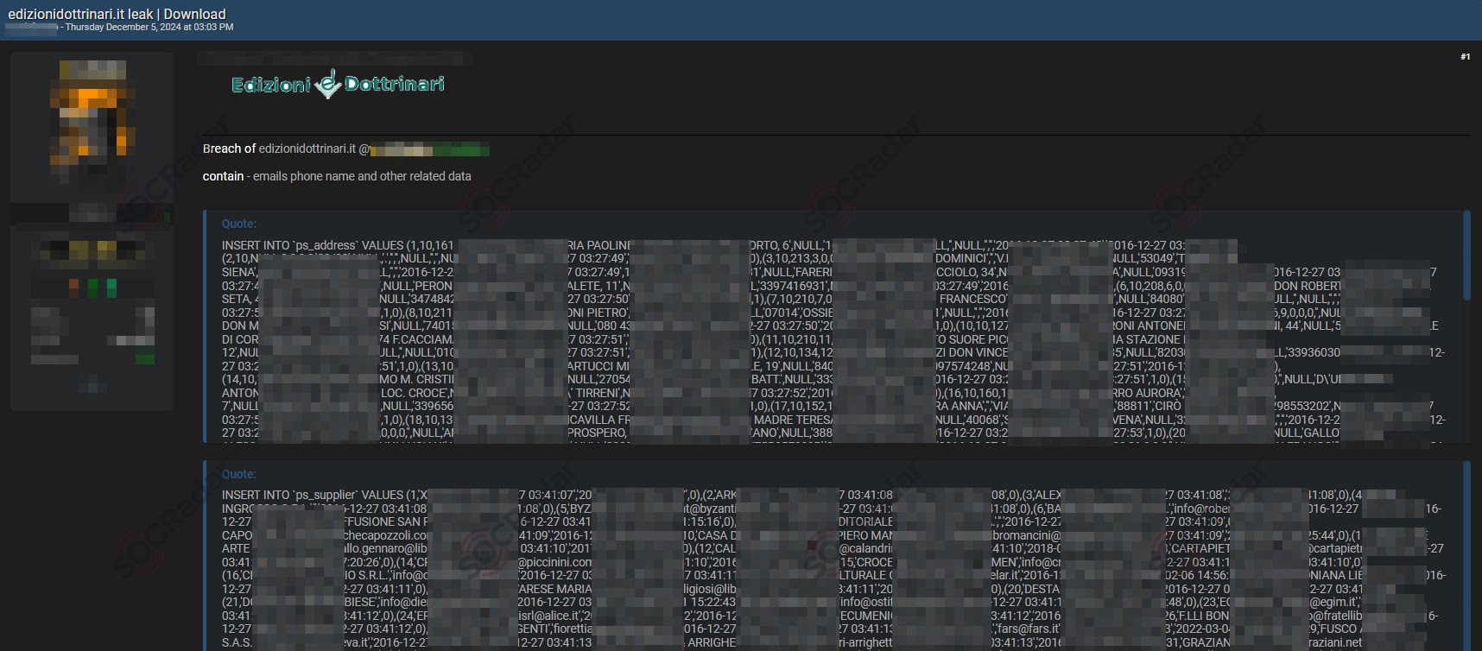
Task: Click the thread title 'edizionidottrinari.it leak | Download'
Action: pos(117,14)
